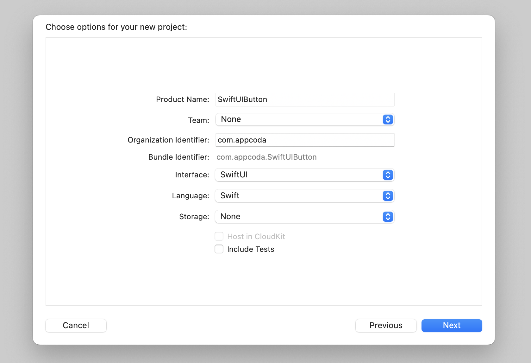
Task: Enable the Include Tests checkbox
Action: tap(219, 249)
